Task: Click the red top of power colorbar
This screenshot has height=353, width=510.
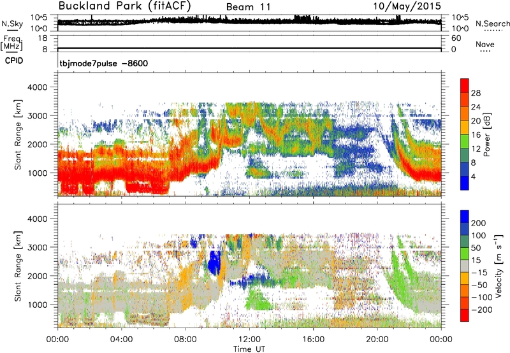Action: point(465,85)
